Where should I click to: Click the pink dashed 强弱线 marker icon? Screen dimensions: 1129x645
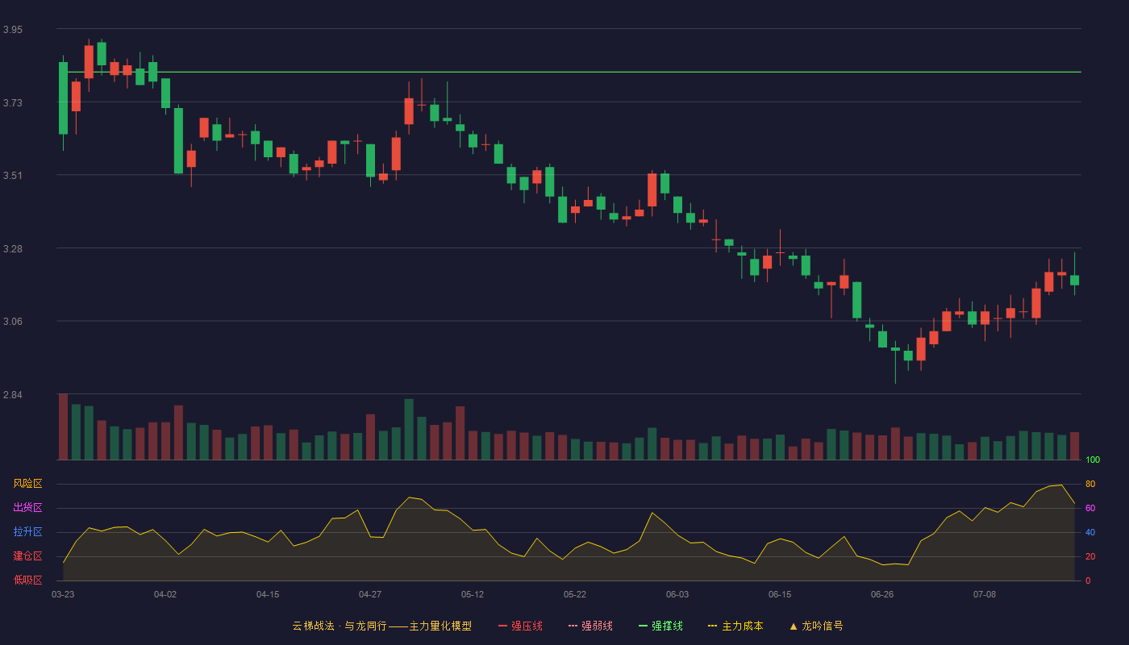[x=573, y=626]
